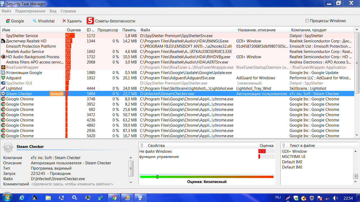Screen dimensions: 360x202
Task: Open the Вид menu
Action: (x=53, y=11)
